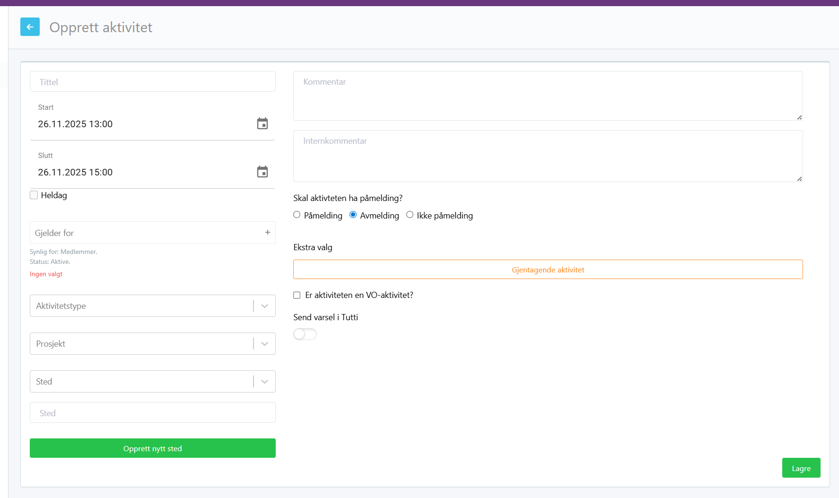Check the VO-aktivitet checkbox
839x498 pixels.
click(x=297, y=295)
